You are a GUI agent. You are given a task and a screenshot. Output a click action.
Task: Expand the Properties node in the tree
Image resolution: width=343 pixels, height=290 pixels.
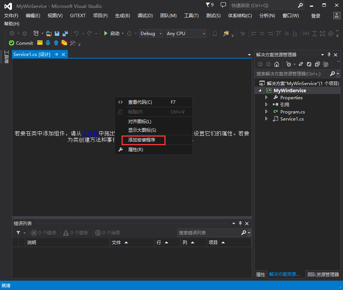(266, 97)
